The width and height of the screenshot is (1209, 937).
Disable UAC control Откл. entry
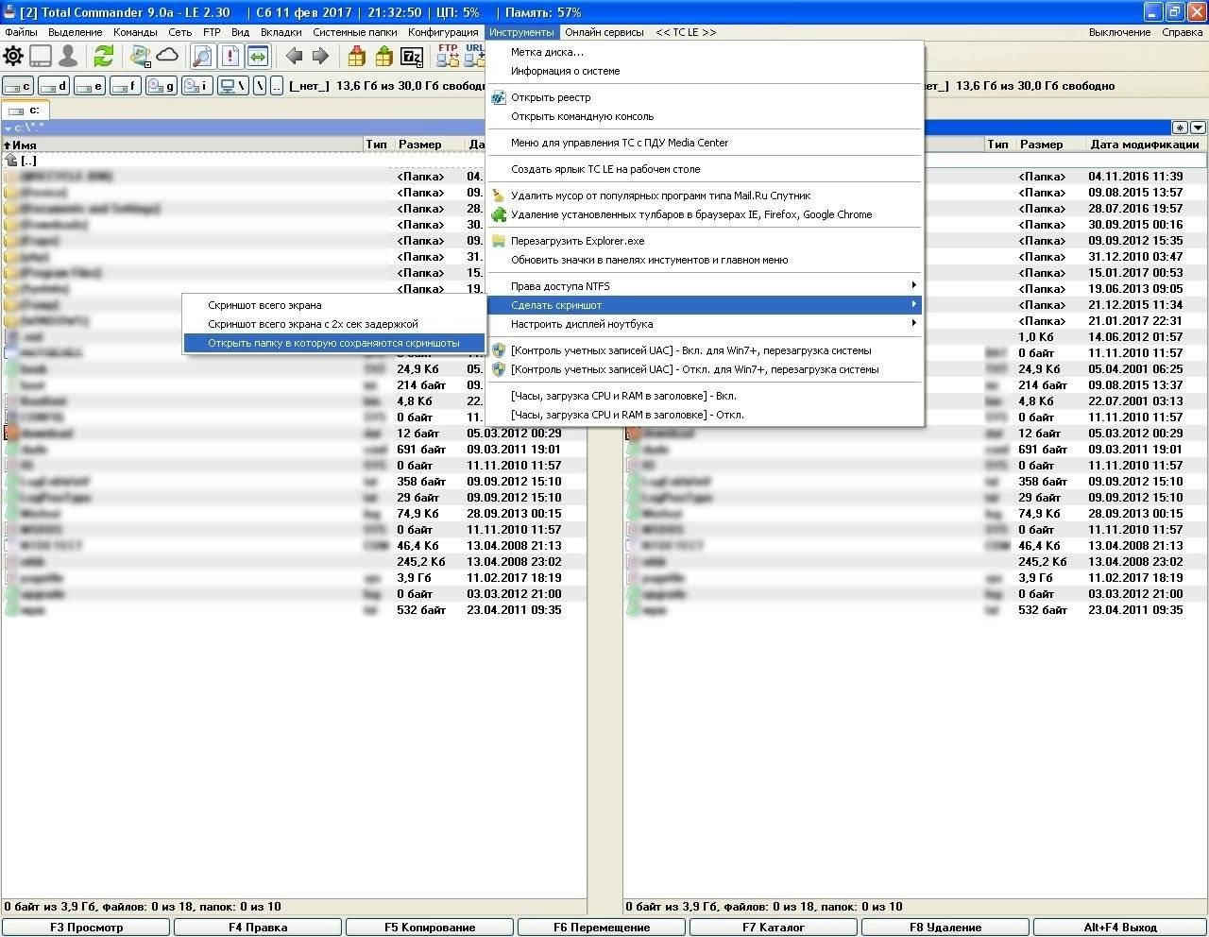click(705, 369)
